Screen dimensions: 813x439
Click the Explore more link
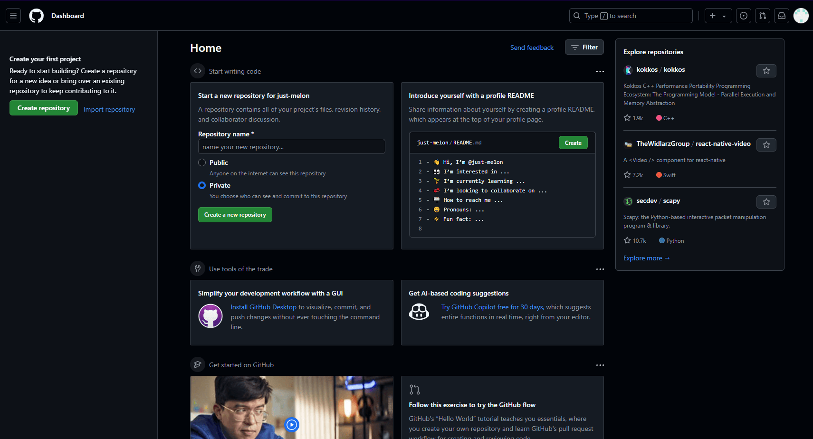pyautogui.click(x=647, y=258)
